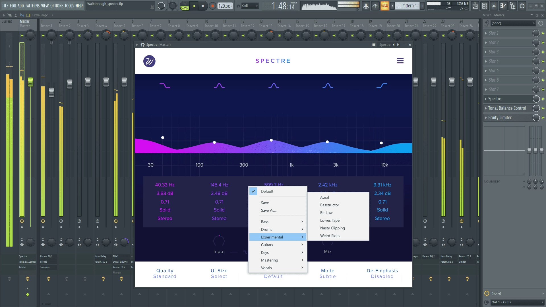Load the Weird Sides preset
This screenshot has height=307, width=546.
pos(338,236)
